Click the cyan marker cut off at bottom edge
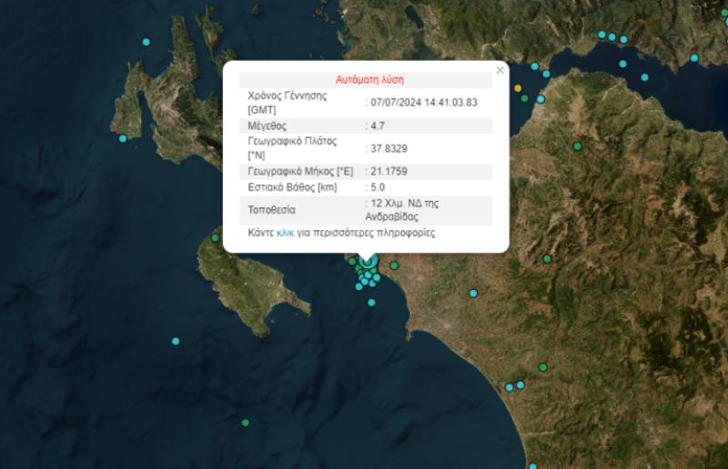Viewport: 728px width, 469px height. click(533, 466)
